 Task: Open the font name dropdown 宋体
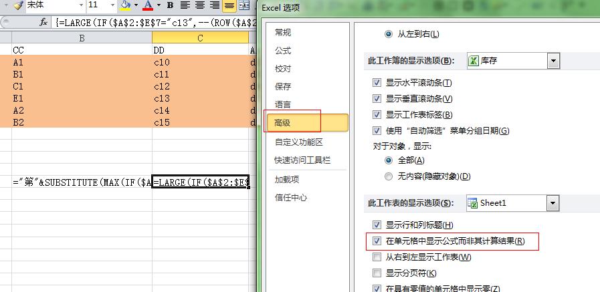pyautogui.click(x=81, y=5)
